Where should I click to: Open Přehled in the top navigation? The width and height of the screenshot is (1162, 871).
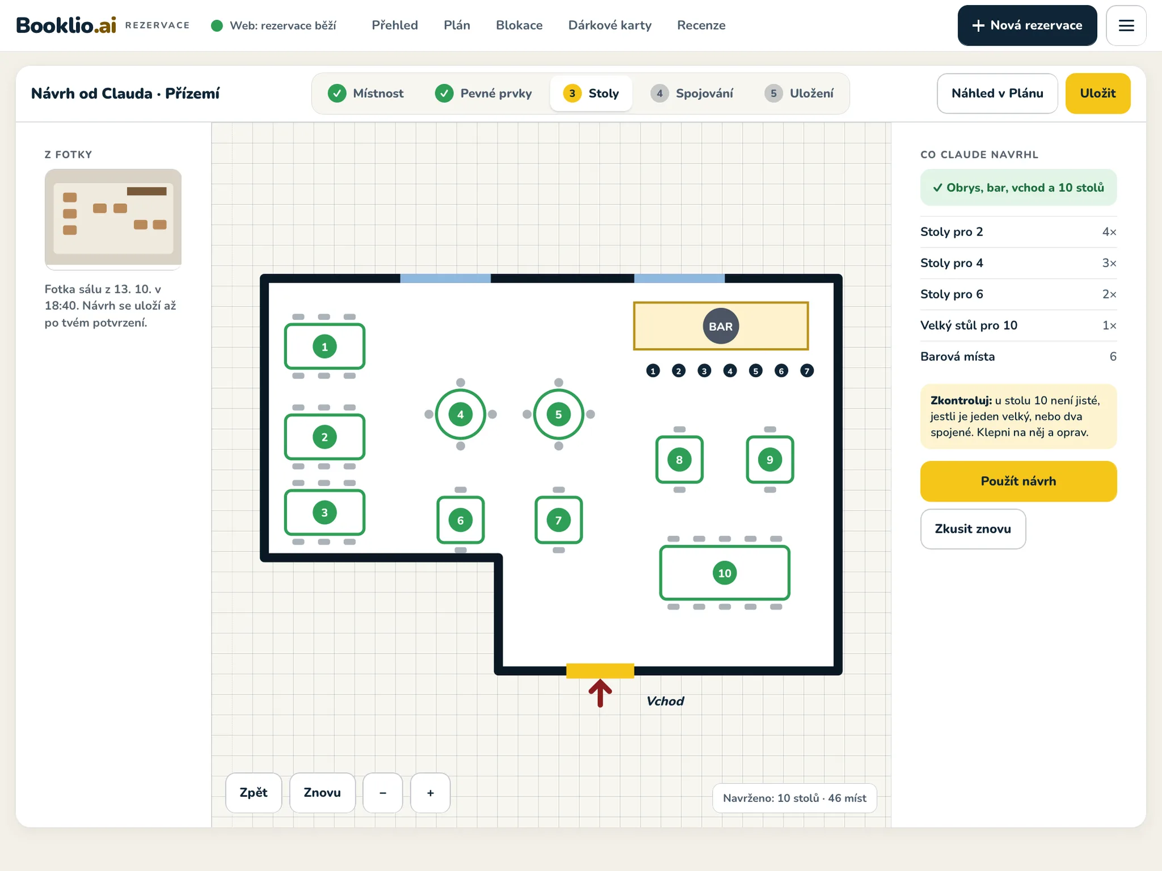point(395,26)
